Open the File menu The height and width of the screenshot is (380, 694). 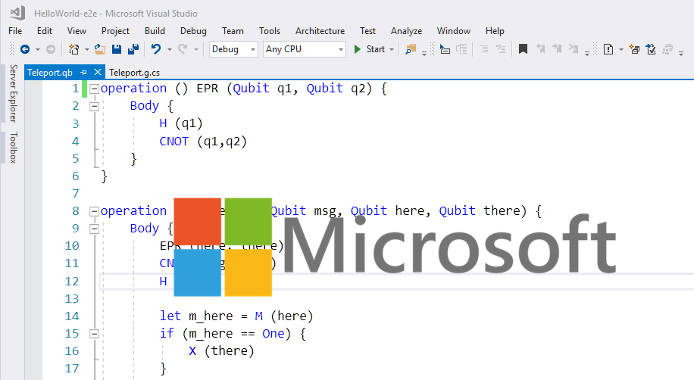tap(15, 31)
